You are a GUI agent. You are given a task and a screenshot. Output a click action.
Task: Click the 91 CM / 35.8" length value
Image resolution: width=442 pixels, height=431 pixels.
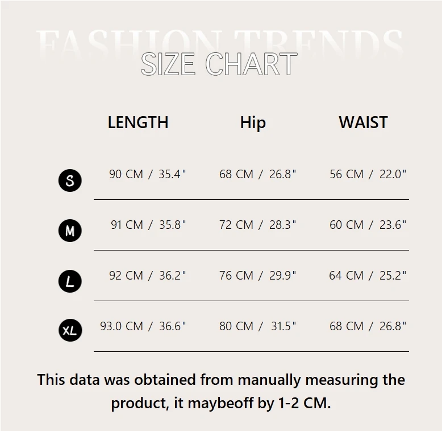(148, 225)
